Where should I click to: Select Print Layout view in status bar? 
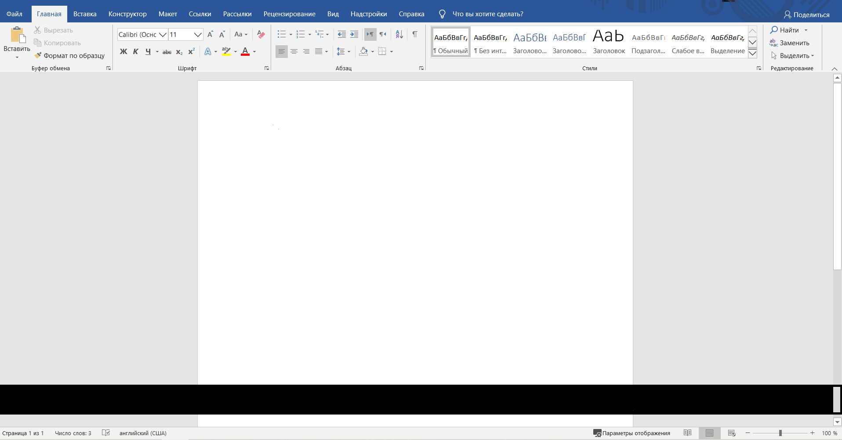(710, 433)
